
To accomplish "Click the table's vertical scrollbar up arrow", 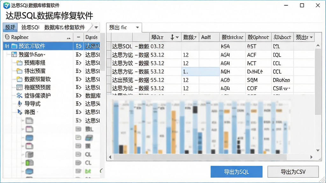I will coord(318,45).
